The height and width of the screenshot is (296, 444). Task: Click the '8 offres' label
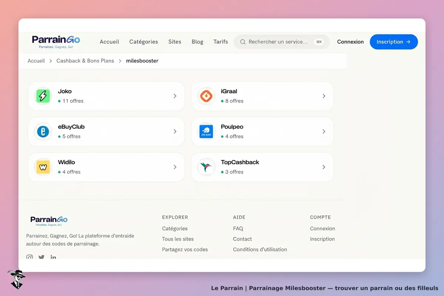click(234, 101)
